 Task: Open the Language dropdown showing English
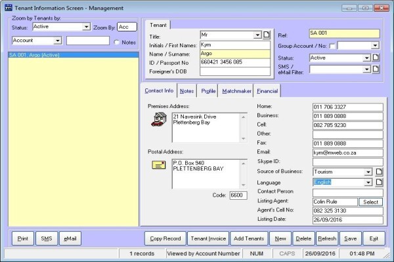pos(368,182)
